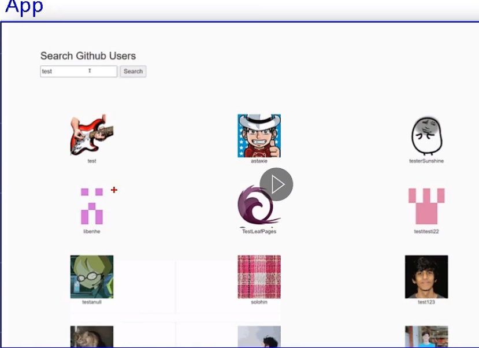This screenshot has width=479, height=348.
Task: Click the username label "testanull"
Action: (92, 302)
